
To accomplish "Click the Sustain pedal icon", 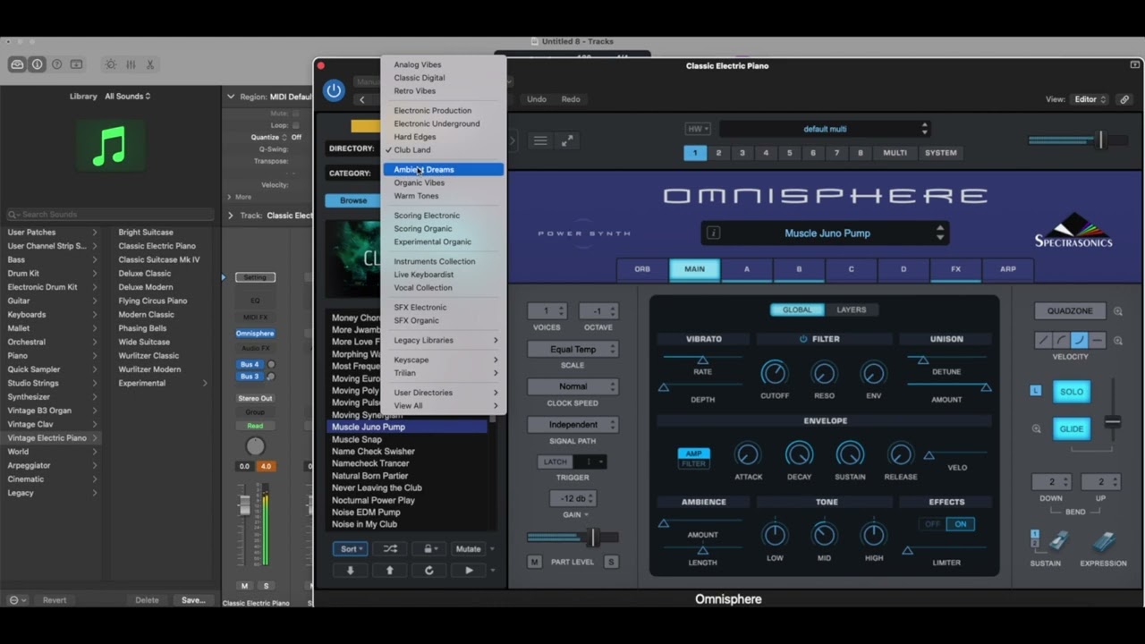I will click(x=1058, y=541).
